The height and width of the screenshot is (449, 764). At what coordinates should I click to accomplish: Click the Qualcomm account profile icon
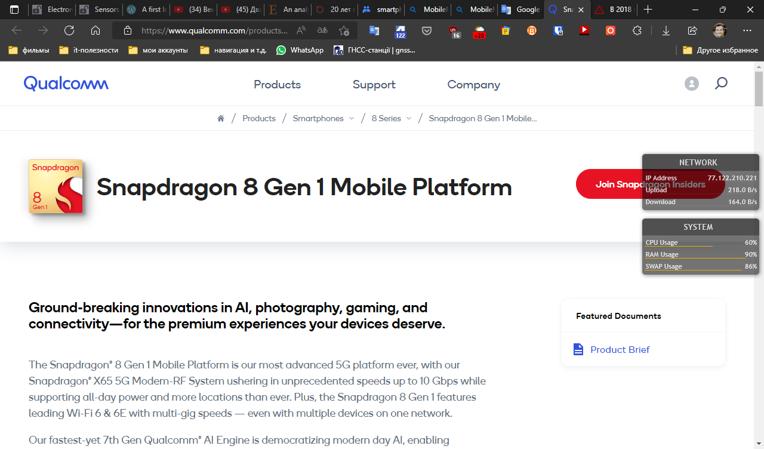tap(691, 84)
